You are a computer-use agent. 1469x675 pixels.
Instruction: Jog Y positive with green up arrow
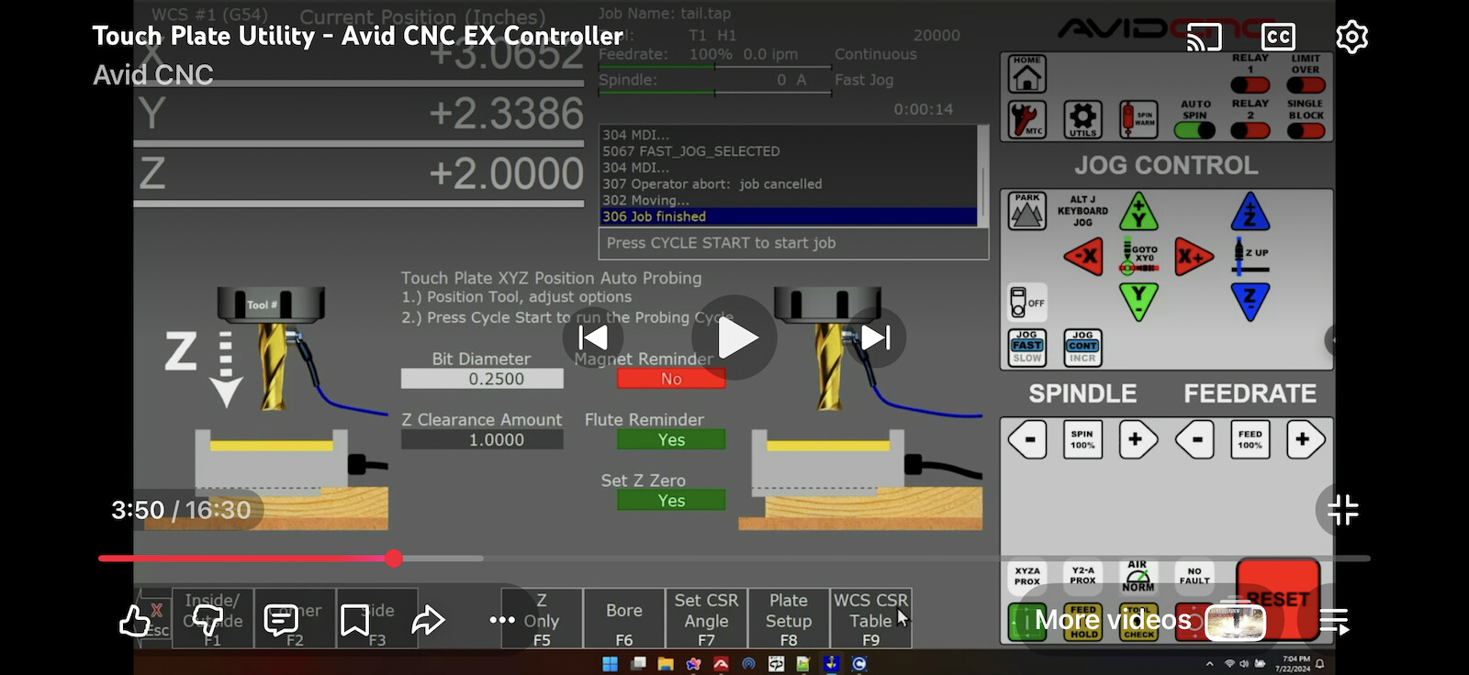(1138, 211)
